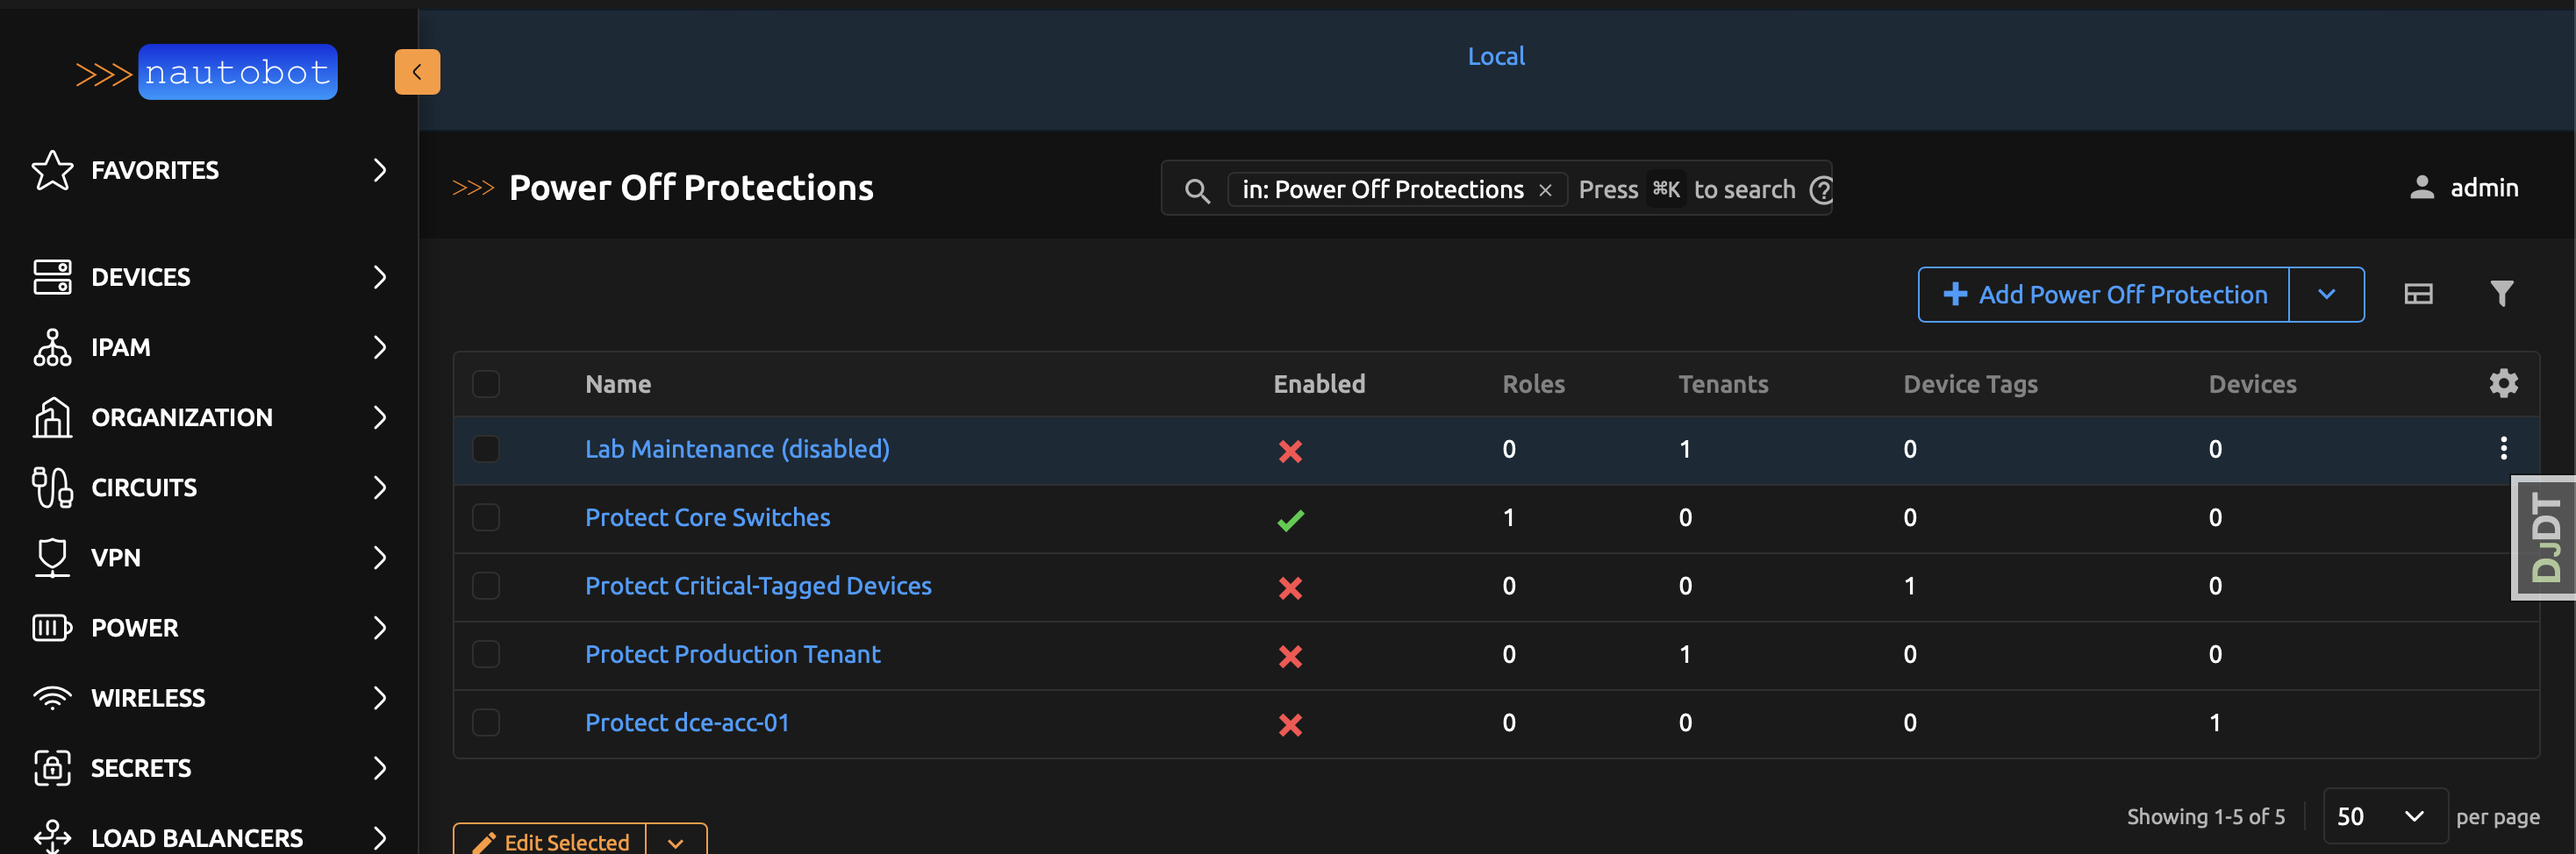Click the Devices server icon
The height and width of the screenshot is (854, 2576).
[x=52, y=277]
